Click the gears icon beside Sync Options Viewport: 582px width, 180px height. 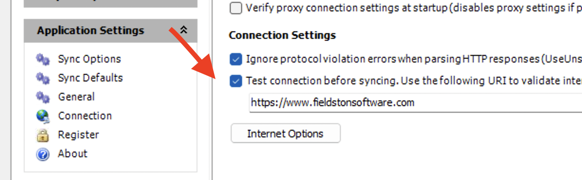(43, 59)
